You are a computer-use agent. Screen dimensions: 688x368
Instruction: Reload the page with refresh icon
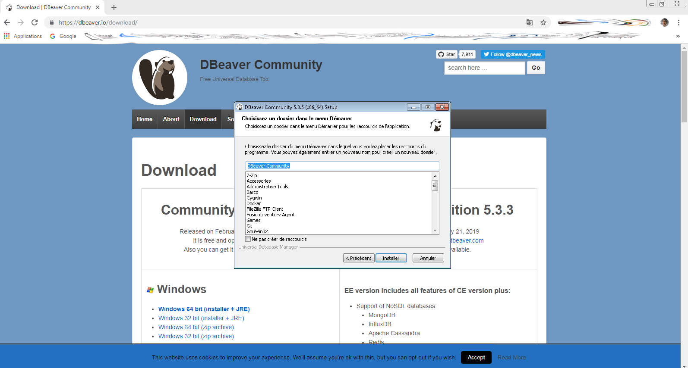[35, 22]
